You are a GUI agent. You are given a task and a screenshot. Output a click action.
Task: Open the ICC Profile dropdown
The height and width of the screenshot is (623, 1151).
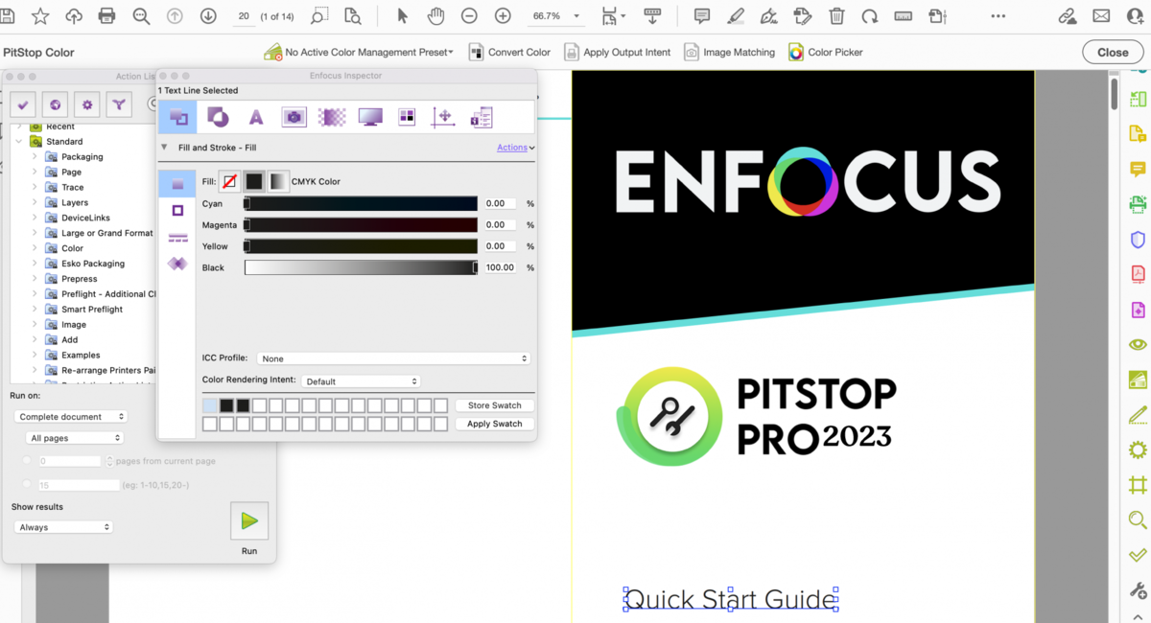point(393,358)
